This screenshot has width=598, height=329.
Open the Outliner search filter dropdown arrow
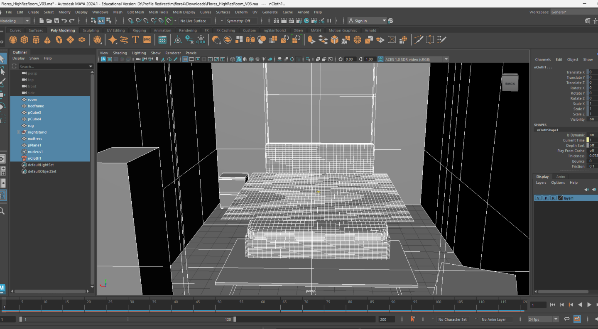point(91,66)
